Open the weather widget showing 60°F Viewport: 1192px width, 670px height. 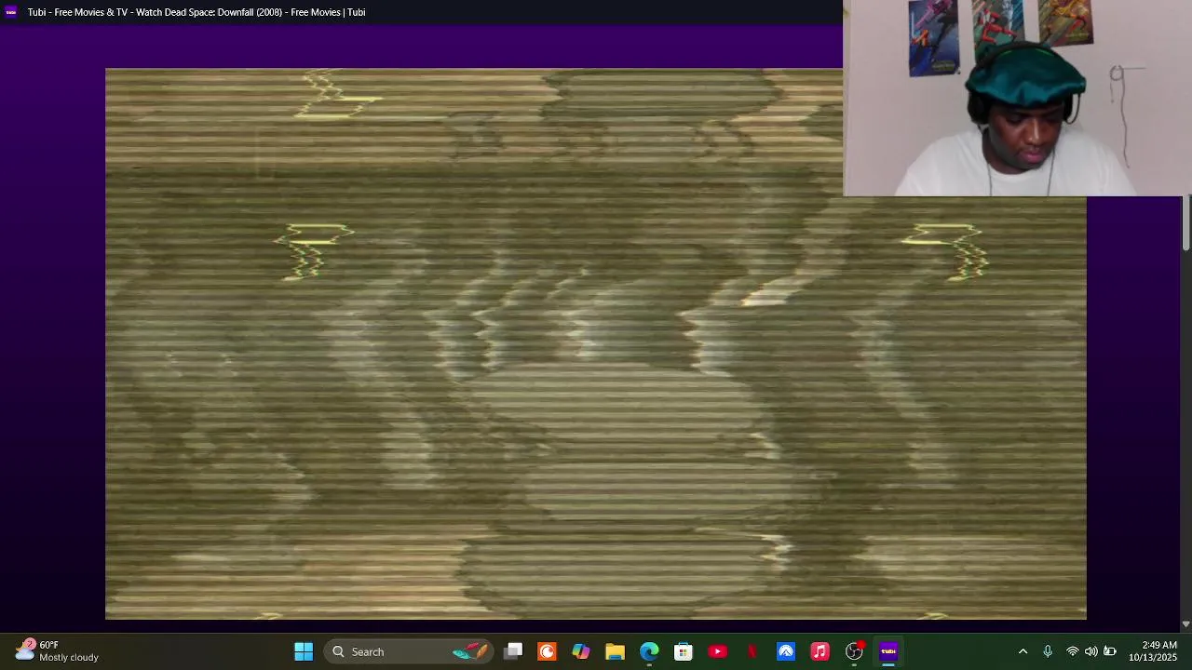point(57,651)
